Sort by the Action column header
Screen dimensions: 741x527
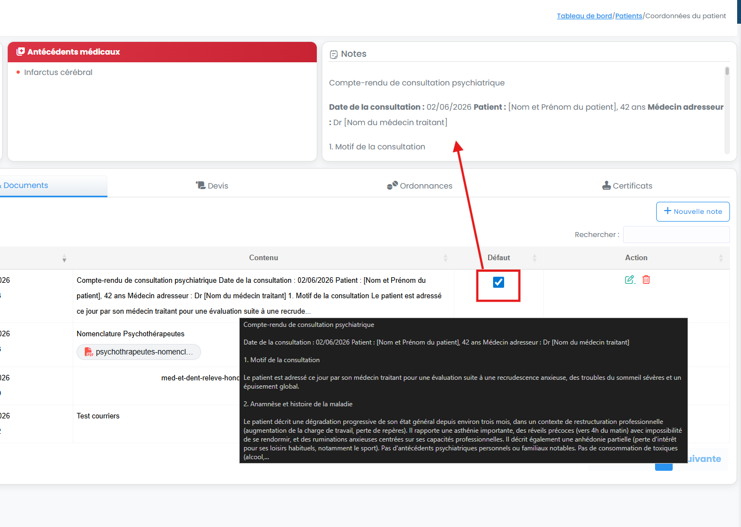636,258
